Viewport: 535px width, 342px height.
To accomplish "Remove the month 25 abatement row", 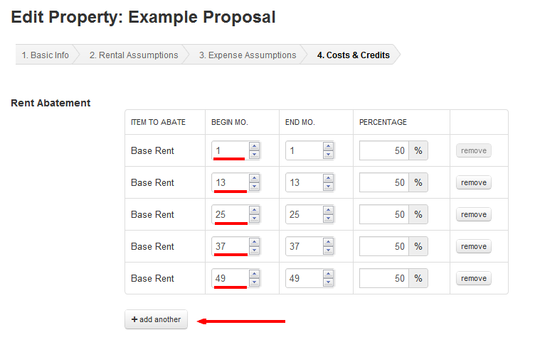I will 473,214.
